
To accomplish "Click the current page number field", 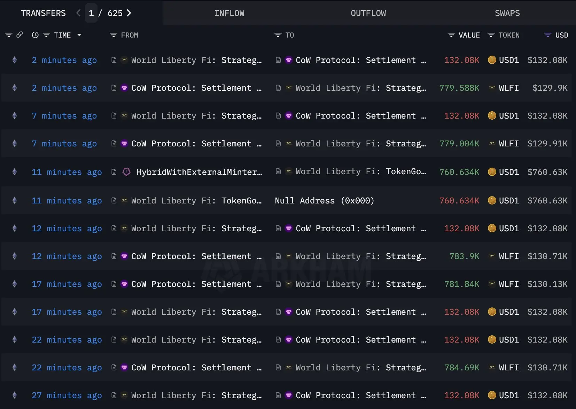I will pos(91,13).
